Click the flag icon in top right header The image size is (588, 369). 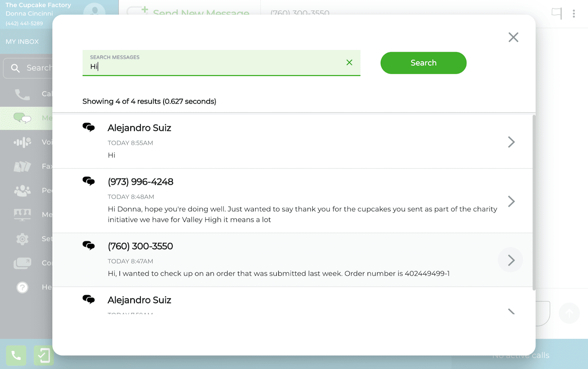tap(557, 13)
